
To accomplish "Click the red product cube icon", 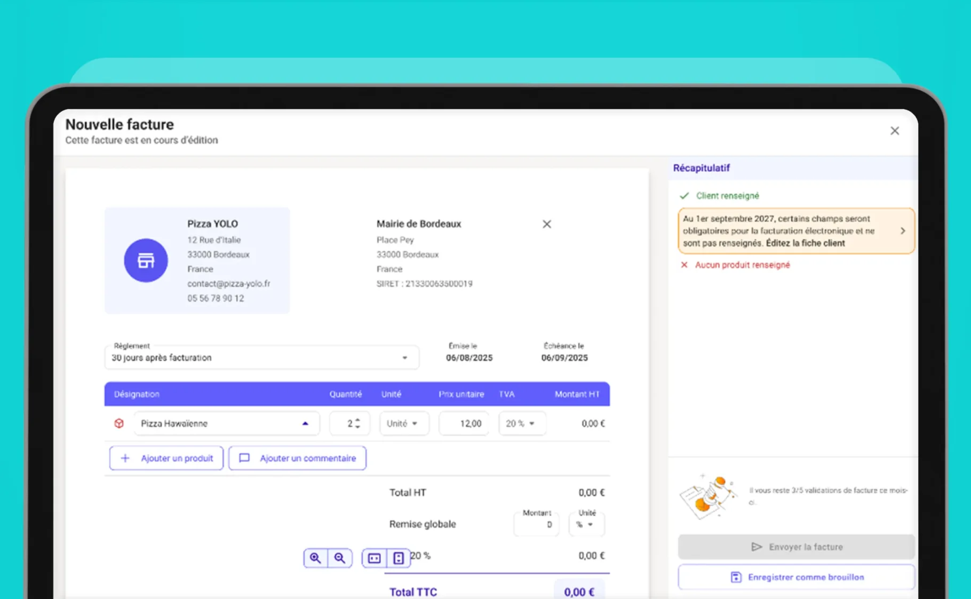I will pos(119,423).
